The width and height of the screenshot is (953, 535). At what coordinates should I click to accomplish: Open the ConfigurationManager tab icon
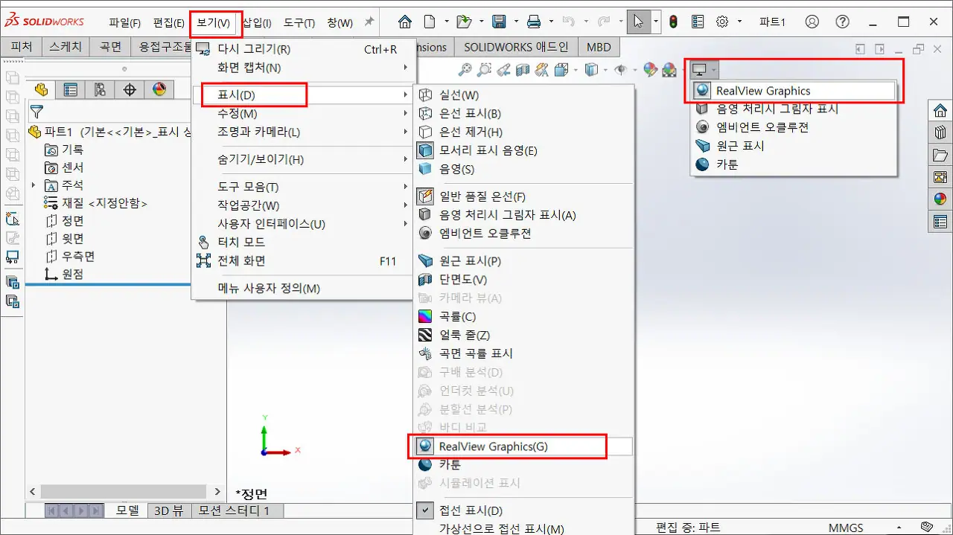(x=100, y=90)
